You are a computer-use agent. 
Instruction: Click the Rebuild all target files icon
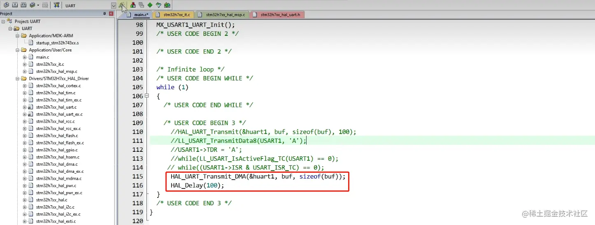point(23,5)
